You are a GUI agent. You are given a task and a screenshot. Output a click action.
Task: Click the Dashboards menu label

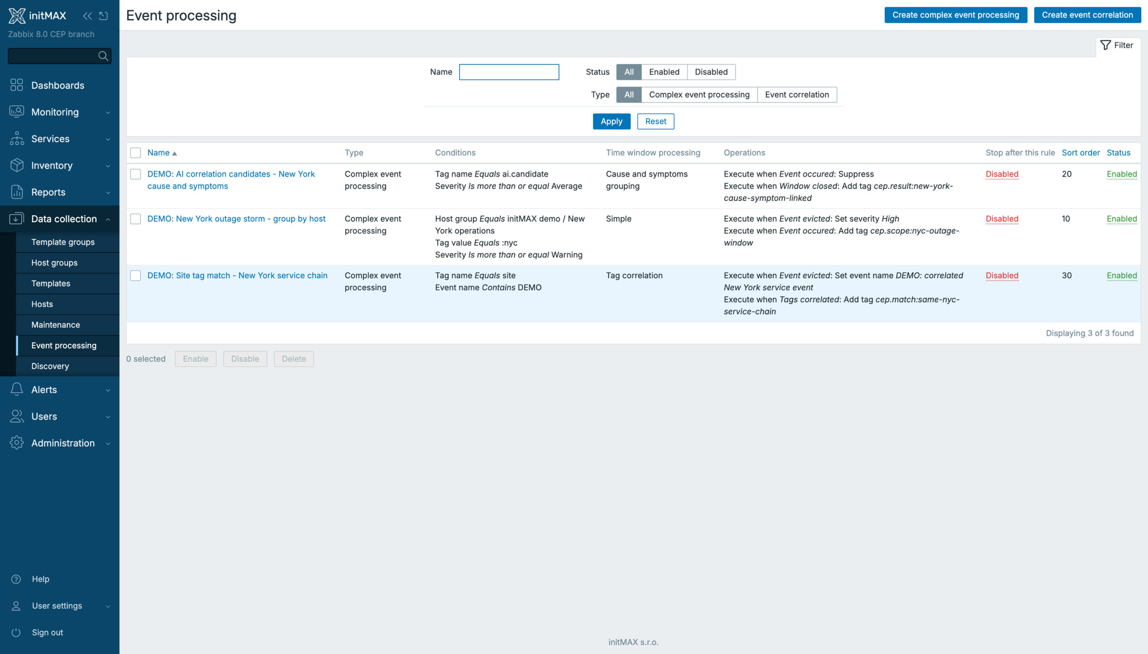[57, 85]
